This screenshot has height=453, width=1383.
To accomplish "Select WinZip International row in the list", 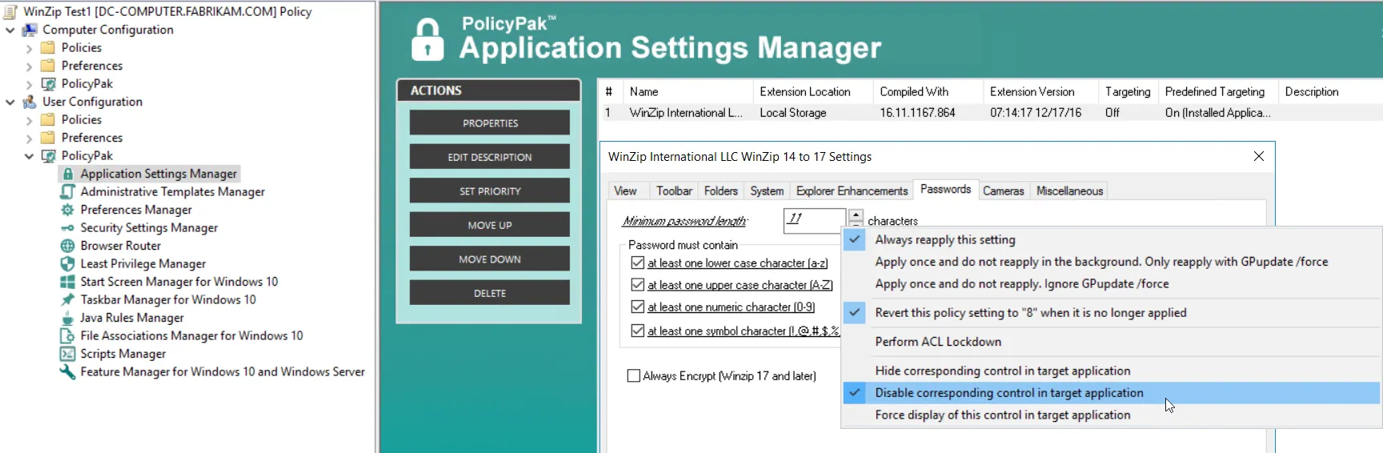I will (x=991, y=113).
